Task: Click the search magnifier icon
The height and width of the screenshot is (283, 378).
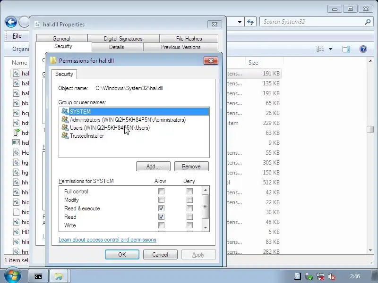Action: (x=368, y=22)
